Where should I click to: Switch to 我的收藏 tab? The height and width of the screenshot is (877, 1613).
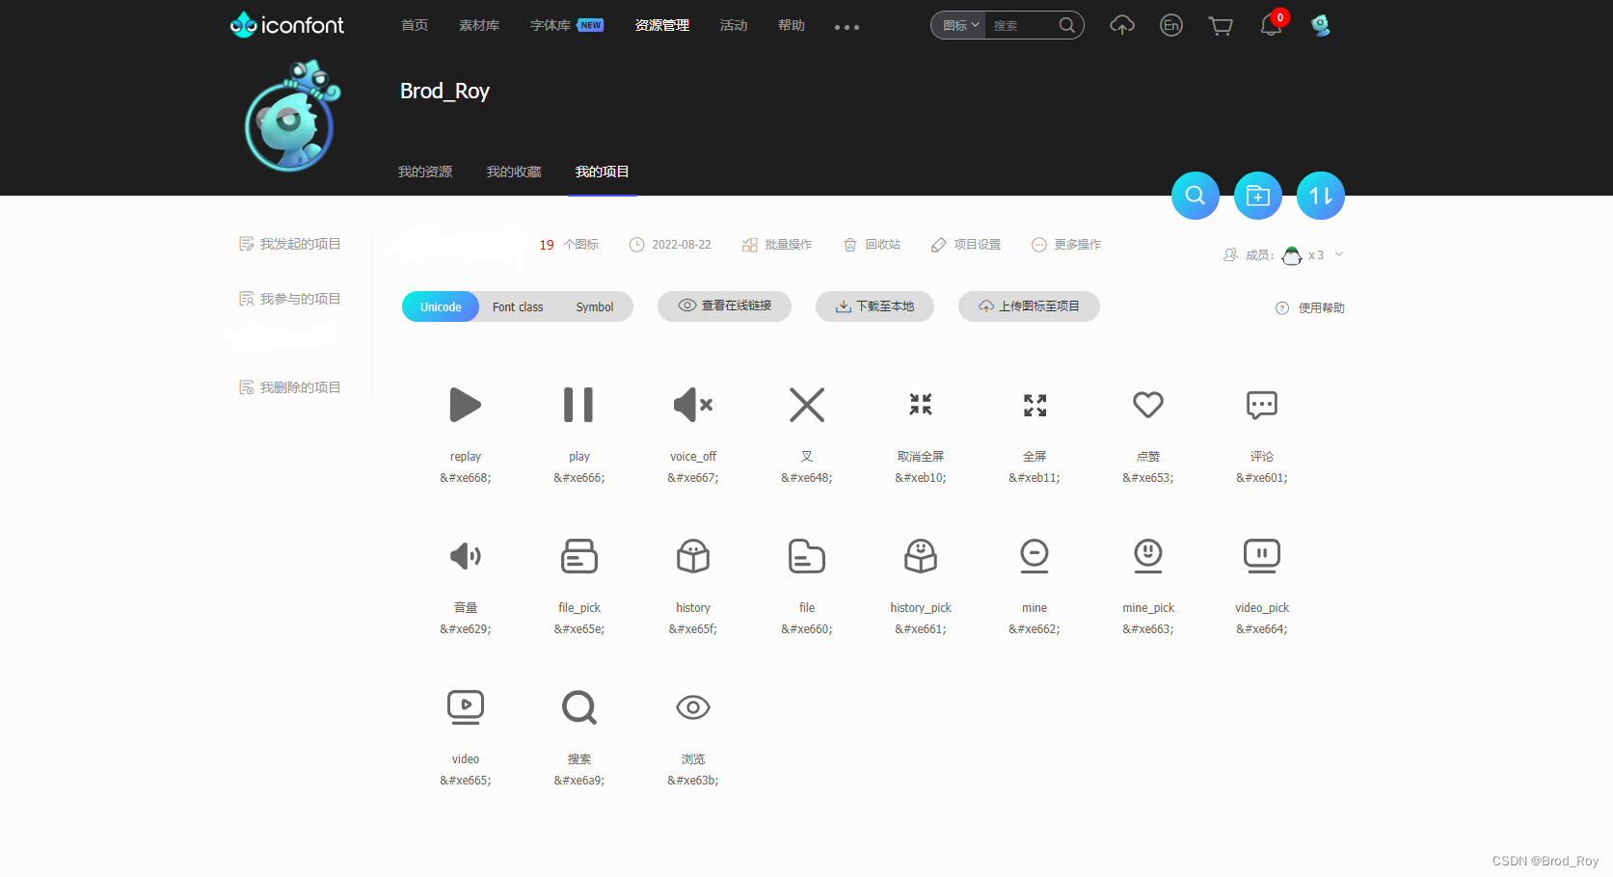(x=514, y=172)
